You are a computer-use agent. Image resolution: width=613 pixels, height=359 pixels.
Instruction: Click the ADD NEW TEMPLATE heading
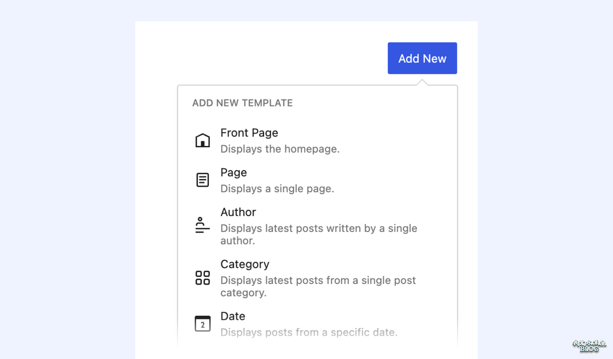[x=242, y=102]
